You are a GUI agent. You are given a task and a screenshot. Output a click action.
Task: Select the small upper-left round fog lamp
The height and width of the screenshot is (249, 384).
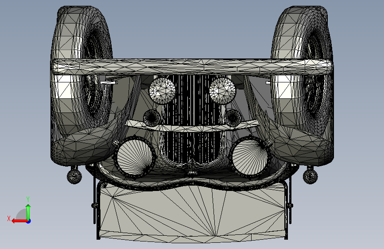point(162,90)
